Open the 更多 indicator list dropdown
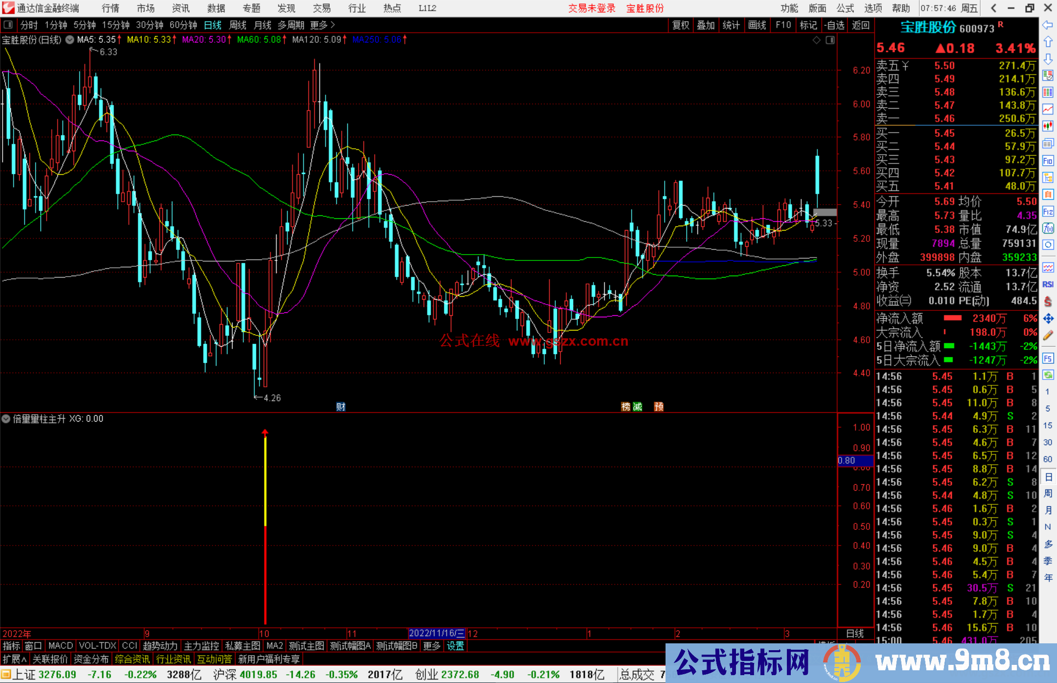The width and height of the screenshot is (1057, 683). 432,646
